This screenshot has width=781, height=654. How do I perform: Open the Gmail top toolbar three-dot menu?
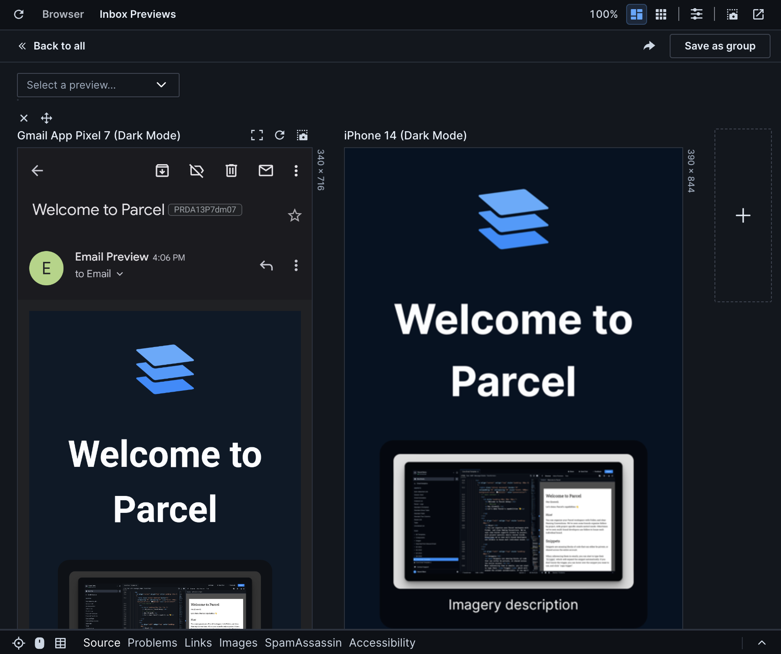pos(296,171)
